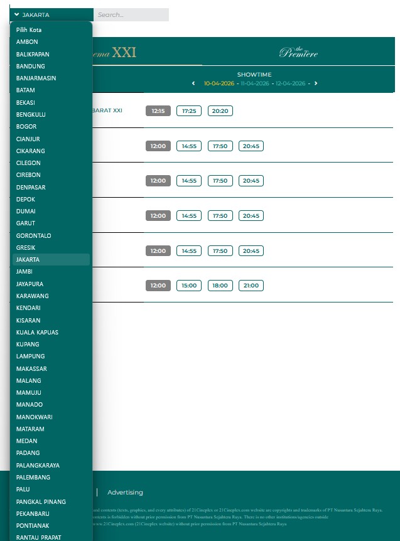
Task: Choose PALANGKARAYA city option
Action: coord(51,465)
